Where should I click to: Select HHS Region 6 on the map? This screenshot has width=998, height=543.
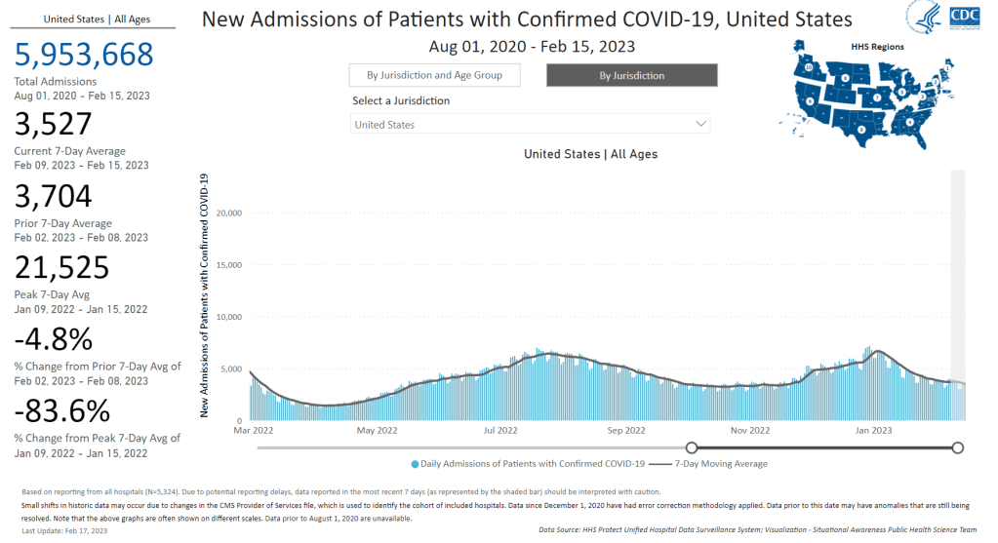click(861, 128)
